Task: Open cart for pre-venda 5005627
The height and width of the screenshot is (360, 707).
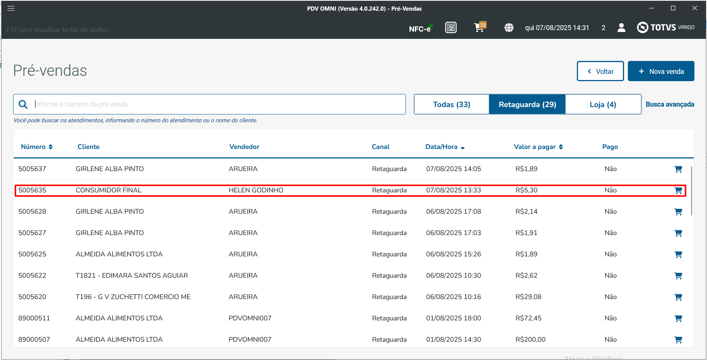Action: tap(678, 233)
